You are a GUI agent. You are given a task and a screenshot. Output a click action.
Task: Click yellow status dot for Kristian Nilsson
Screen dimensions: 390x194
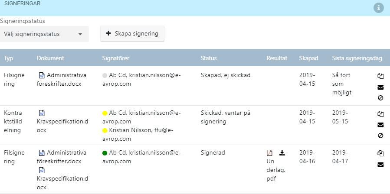[105, 131]
